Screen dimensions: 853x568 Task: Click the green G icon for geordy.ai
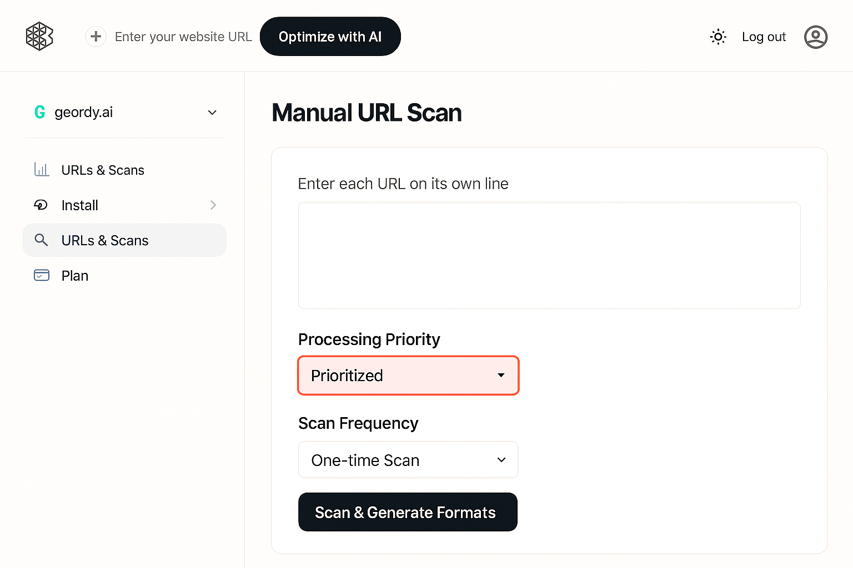(x=39, y=111)
